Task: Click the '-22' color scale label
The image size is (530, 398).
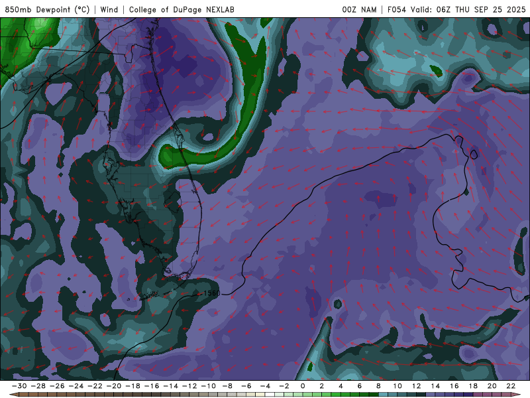Action: pos(95,386)
